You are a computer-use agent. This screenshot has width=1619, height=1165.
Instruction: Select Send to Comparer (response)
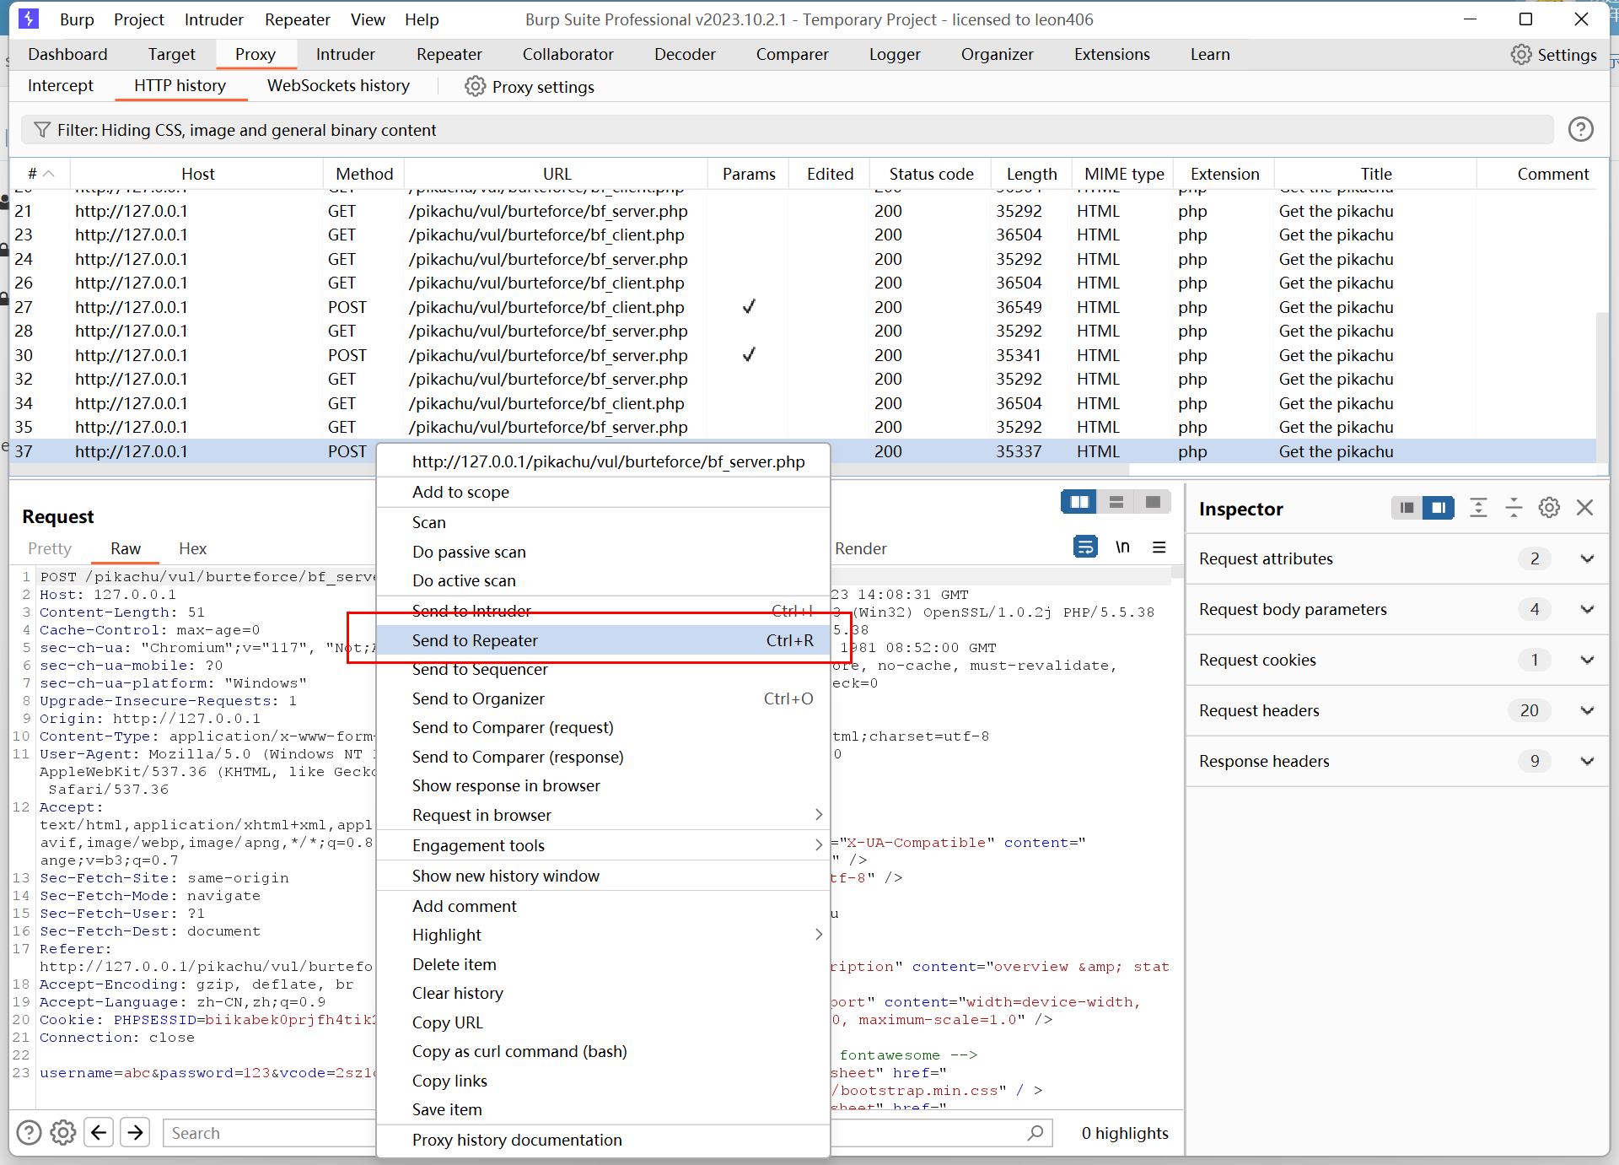pyautogui.click(x=603, y=757)
